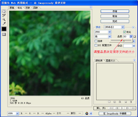Click the 存储 button

pyautogui.click(x=115, y=11)
